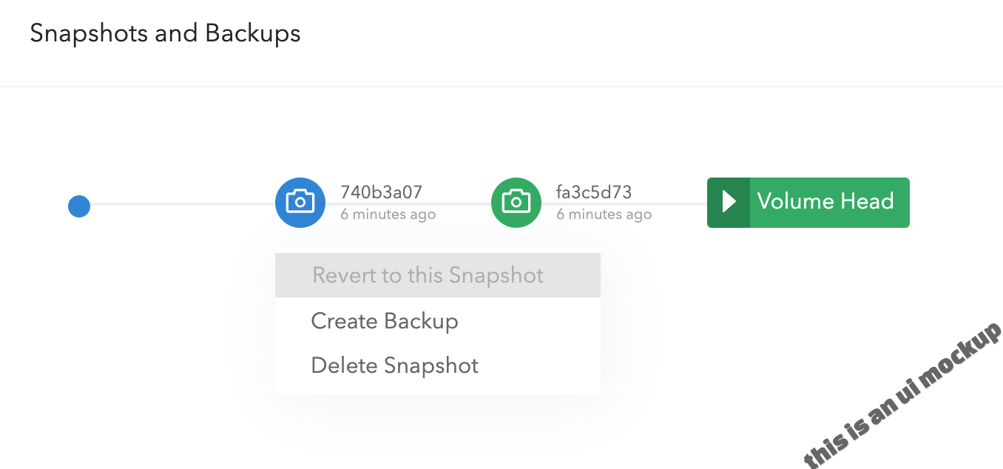Choose Create Backup from the menu
The image size is (1003, 469).
tap(385, 321)
